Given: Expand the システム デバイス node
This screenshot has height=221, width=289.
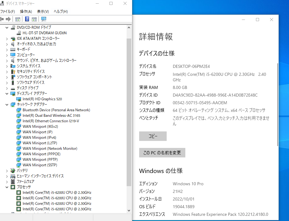Looking at the screenshot, I should click(x=7, y=66).
